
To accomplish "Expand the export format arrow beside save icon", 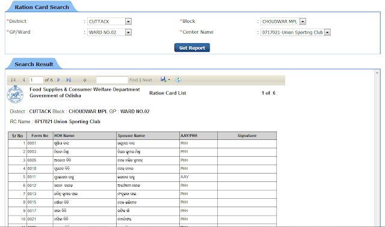I will (169, 80).
